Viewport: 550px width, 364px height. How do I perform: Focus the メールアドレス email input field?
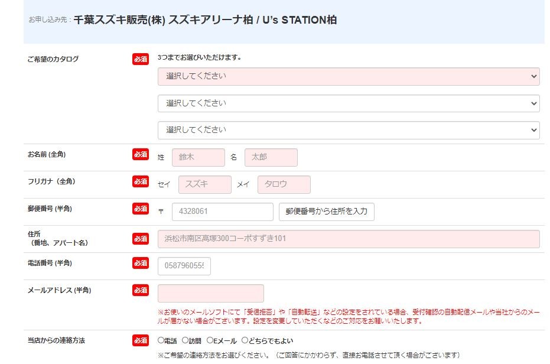point(210,293)
